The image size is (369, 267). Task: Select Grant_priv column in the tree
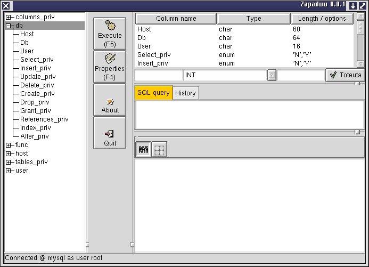pos(37,111)
